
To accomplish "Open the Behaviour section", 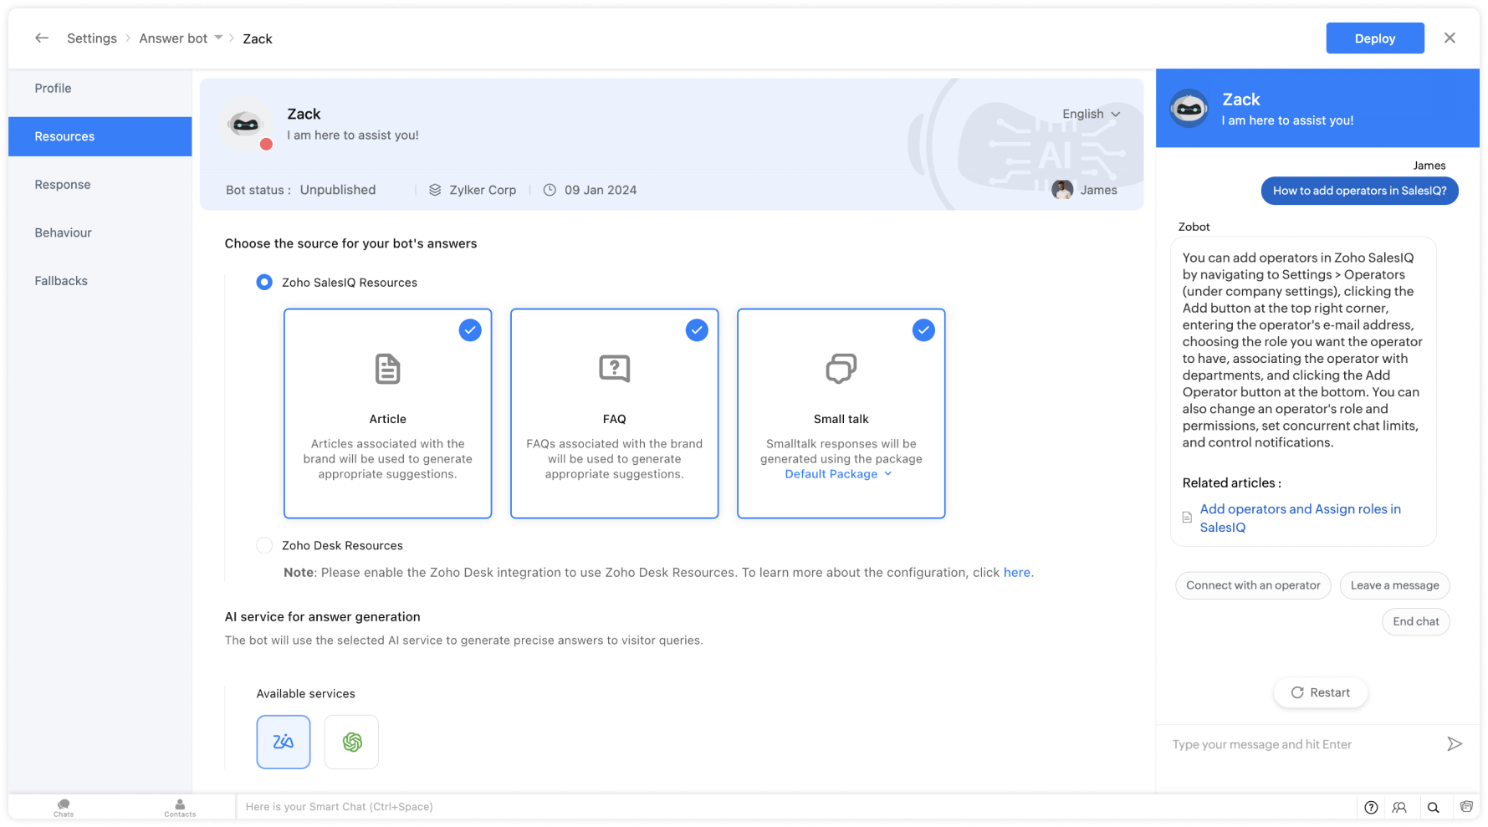I will coord(100,232).
